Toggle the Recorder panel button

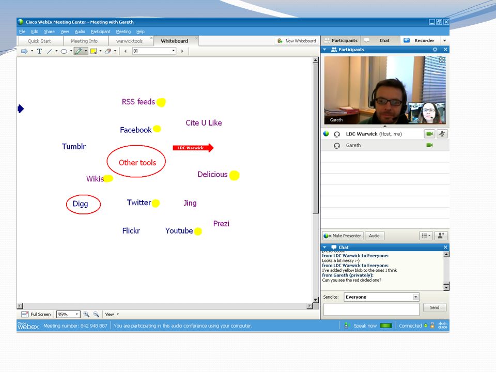coord(420,40)
